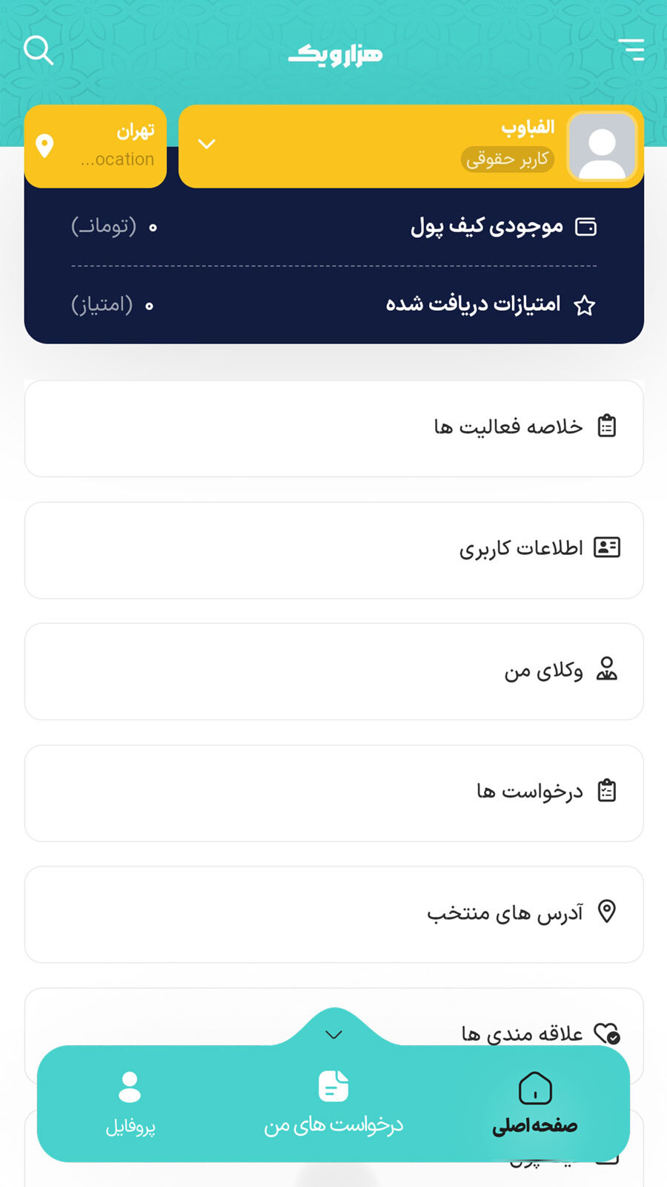Viewport: 667px width, 1187px height.
Task: Open the تهران location selector
Action: [96, 146]
